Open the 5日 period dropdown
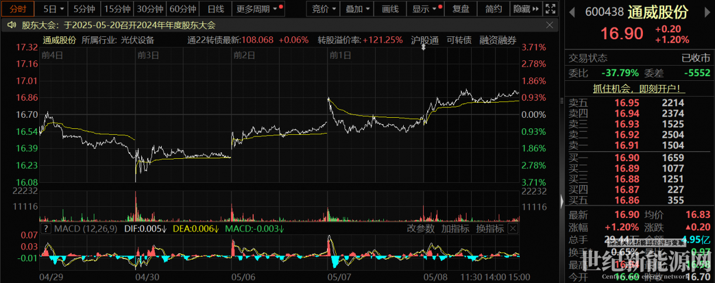Viewport: 715px width, 283px height. (x=53, y=9)
